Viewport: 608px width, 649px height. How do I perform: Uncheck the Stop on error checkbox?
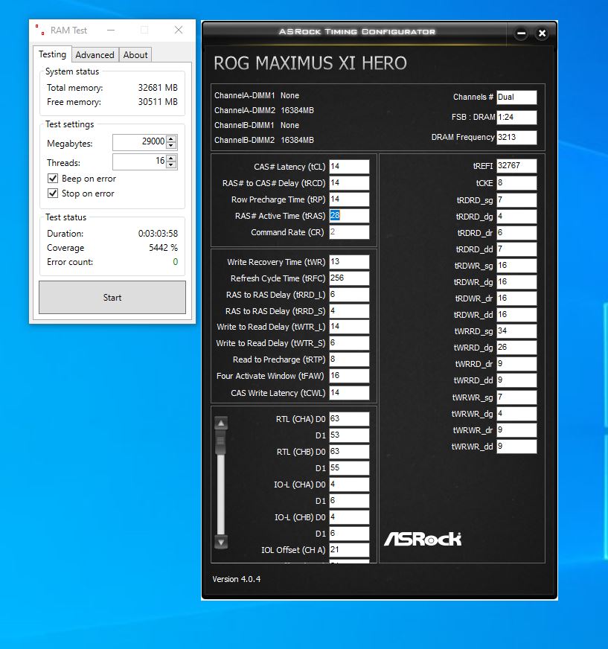[x=53, y=194]
